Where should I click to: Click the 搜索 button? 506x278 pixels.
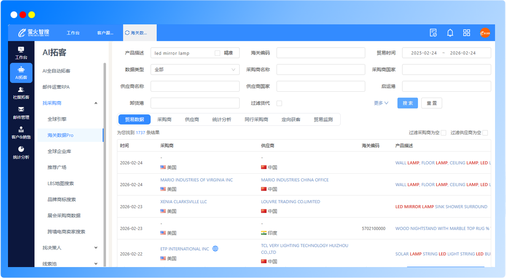tap(408, 103)
